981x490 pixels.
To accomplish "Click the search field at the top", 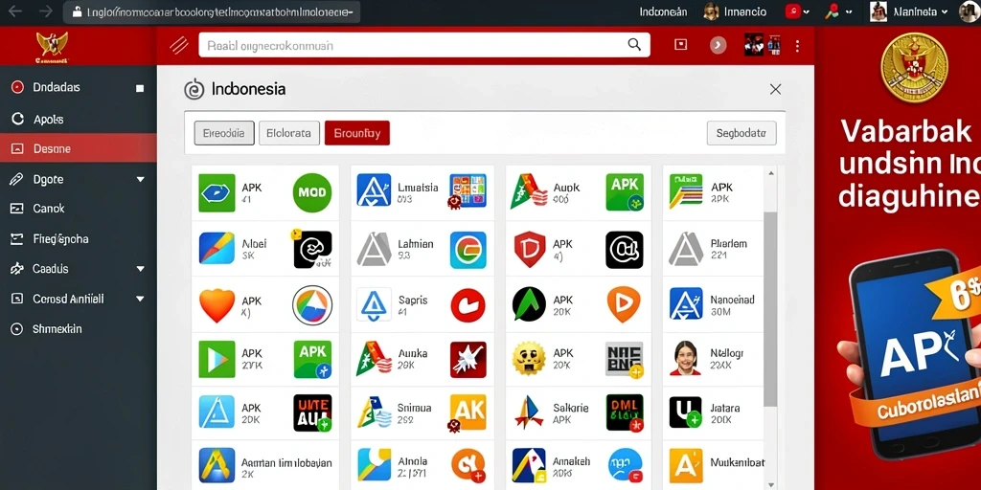I will 424,45.
